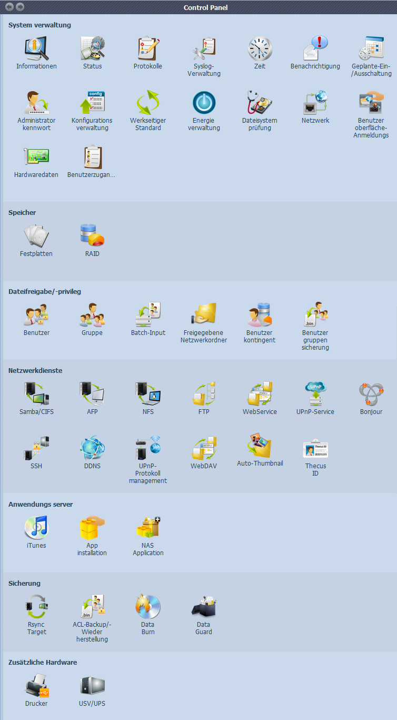
Task: Open Benutzer gruppen sicherung icon
Action: point(315,315)
